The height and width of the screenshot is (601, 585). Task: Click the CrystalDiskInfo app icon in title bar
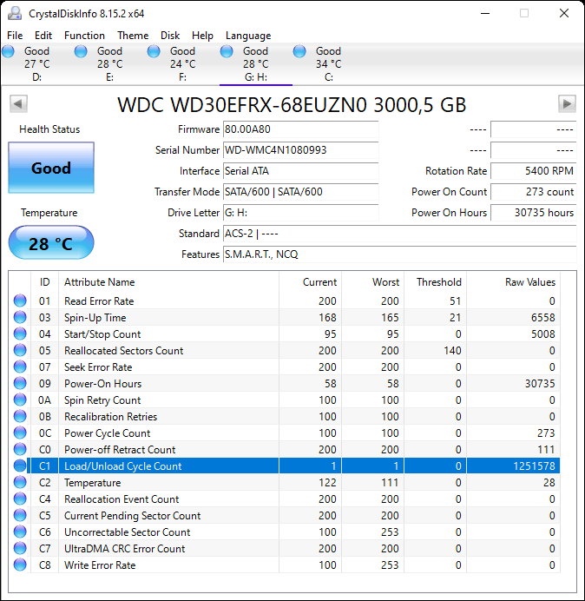pyautogui.click(x=15, y=13)
